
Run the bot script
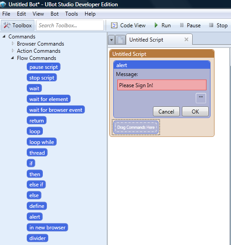coord(163,25)
